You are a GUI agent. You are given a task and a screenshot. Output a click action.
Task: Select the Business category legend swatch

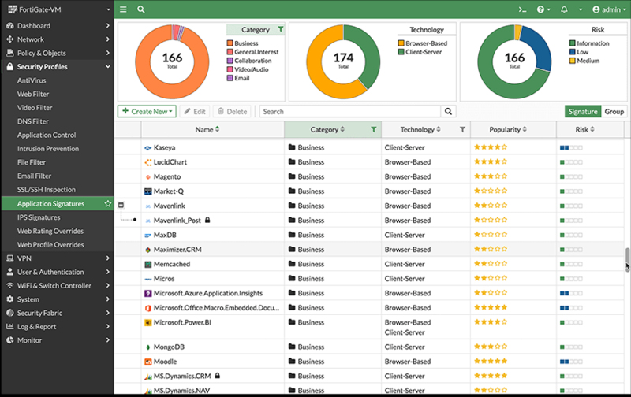pos(230,43)
